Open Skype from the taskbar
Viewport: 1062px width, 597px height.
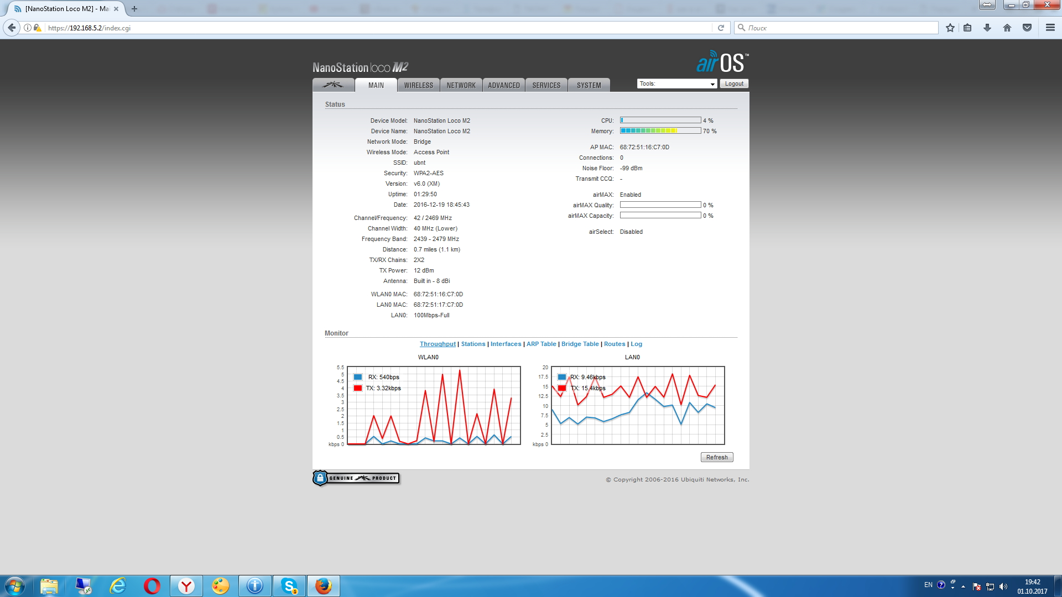[x=289, y=586]
